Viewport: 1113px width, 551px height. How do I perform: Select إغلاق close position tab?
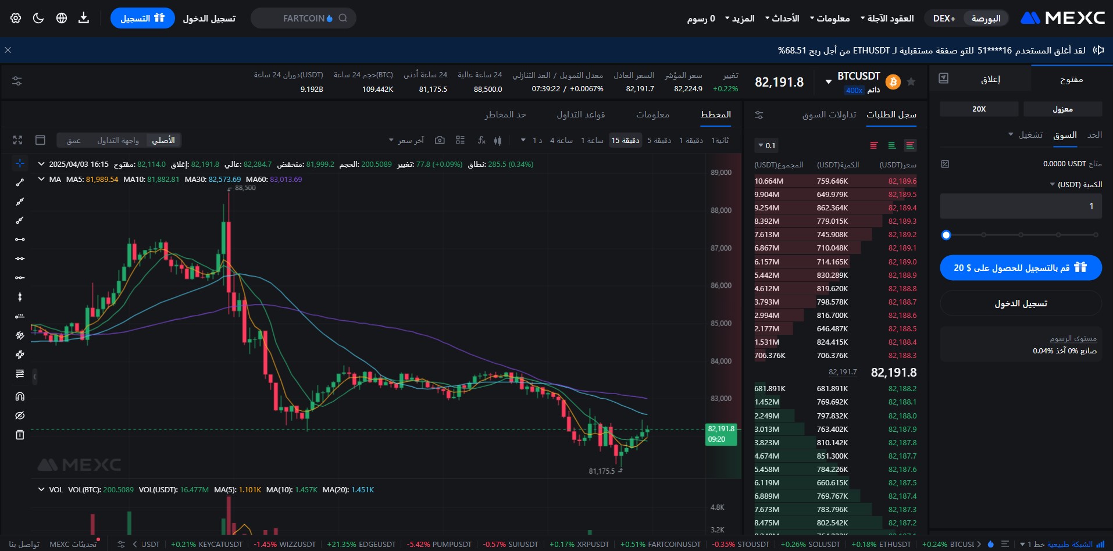tap(990, 79)
